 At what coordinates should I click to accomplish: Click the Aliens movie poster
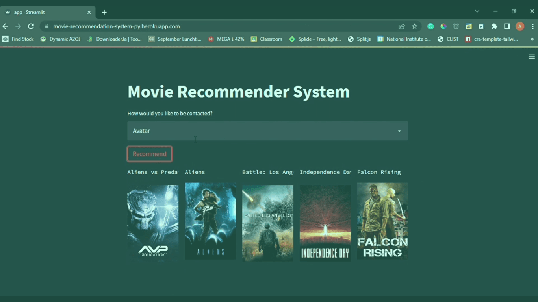[x=210, y=221]
